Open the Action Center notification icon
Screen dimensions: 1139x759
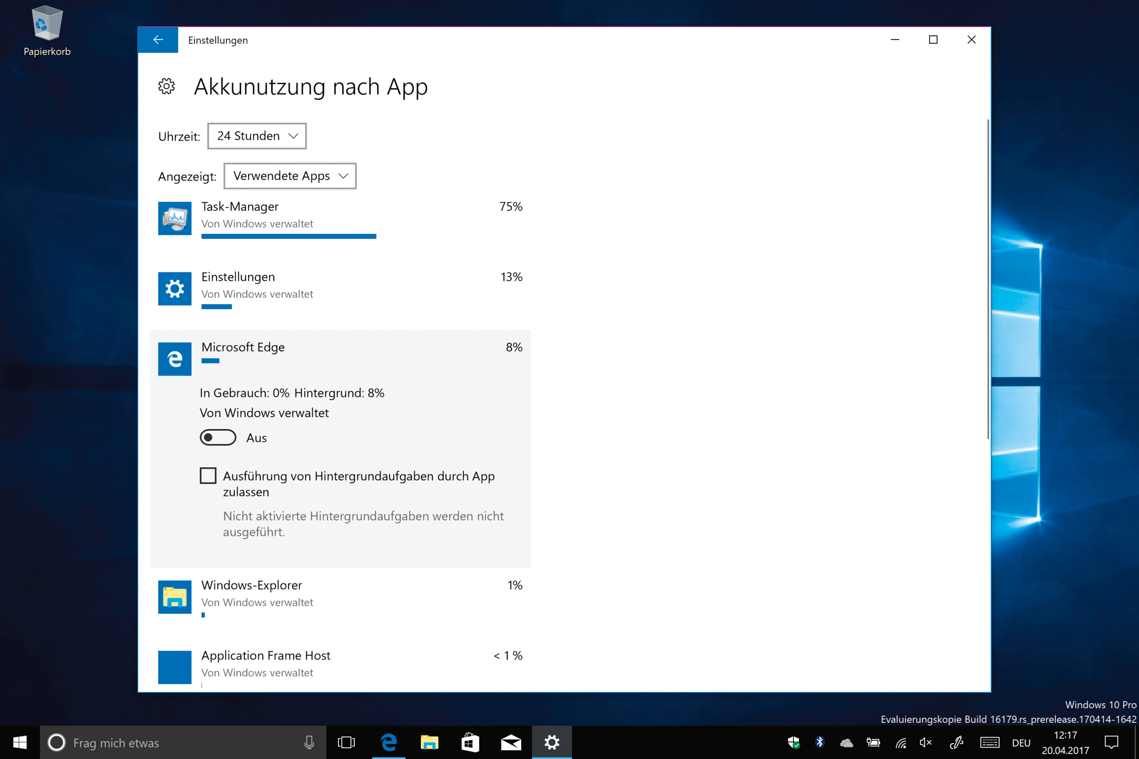coord(1111,742)
